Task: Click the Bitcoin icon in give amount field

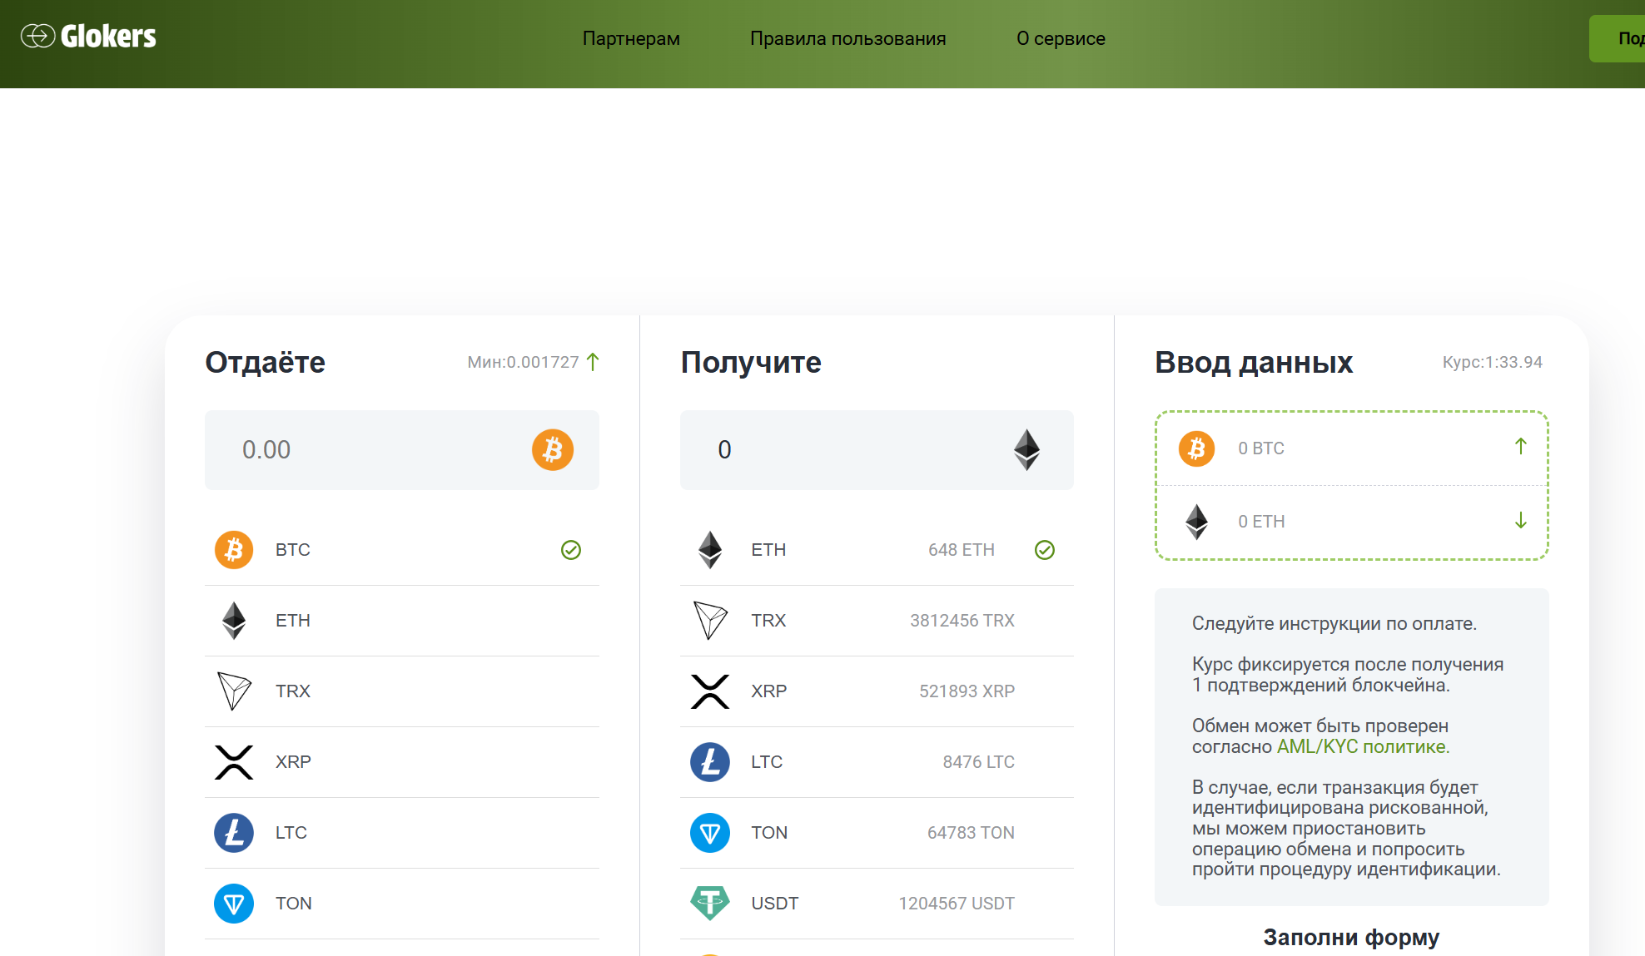Action: [553, 450]
